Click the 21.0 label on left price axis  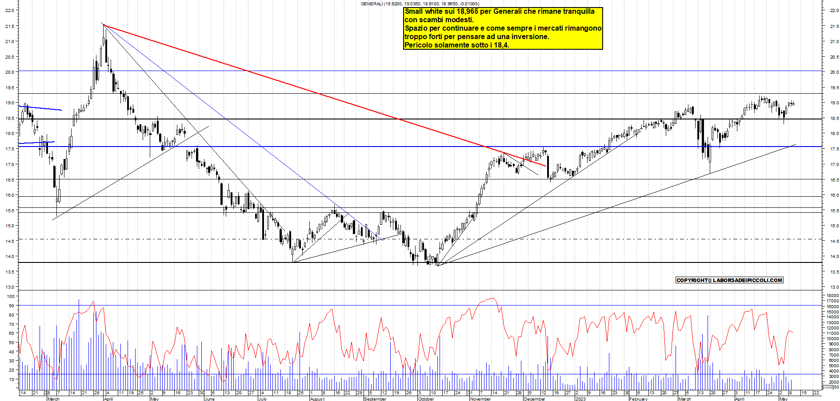[9, 42]
